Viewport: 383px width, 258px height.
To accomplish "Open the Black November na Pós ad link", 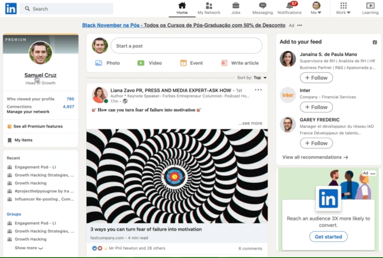I will [184, 25].
